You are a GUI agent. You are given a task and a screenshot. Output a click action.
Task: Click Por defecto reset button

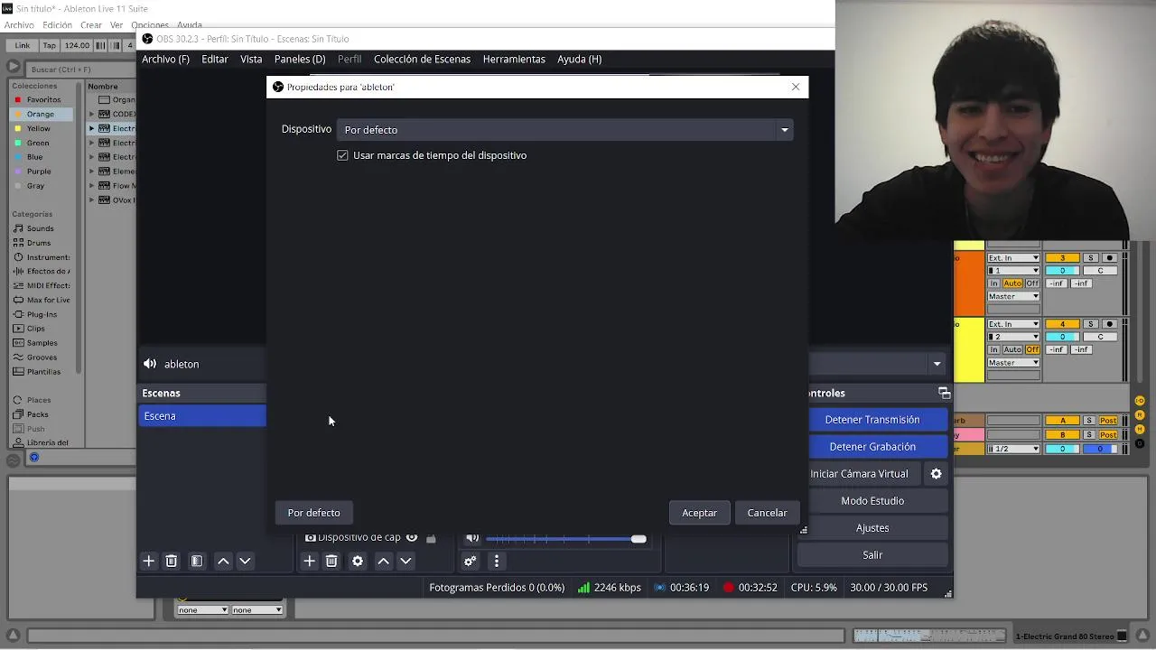click(314, 513)
